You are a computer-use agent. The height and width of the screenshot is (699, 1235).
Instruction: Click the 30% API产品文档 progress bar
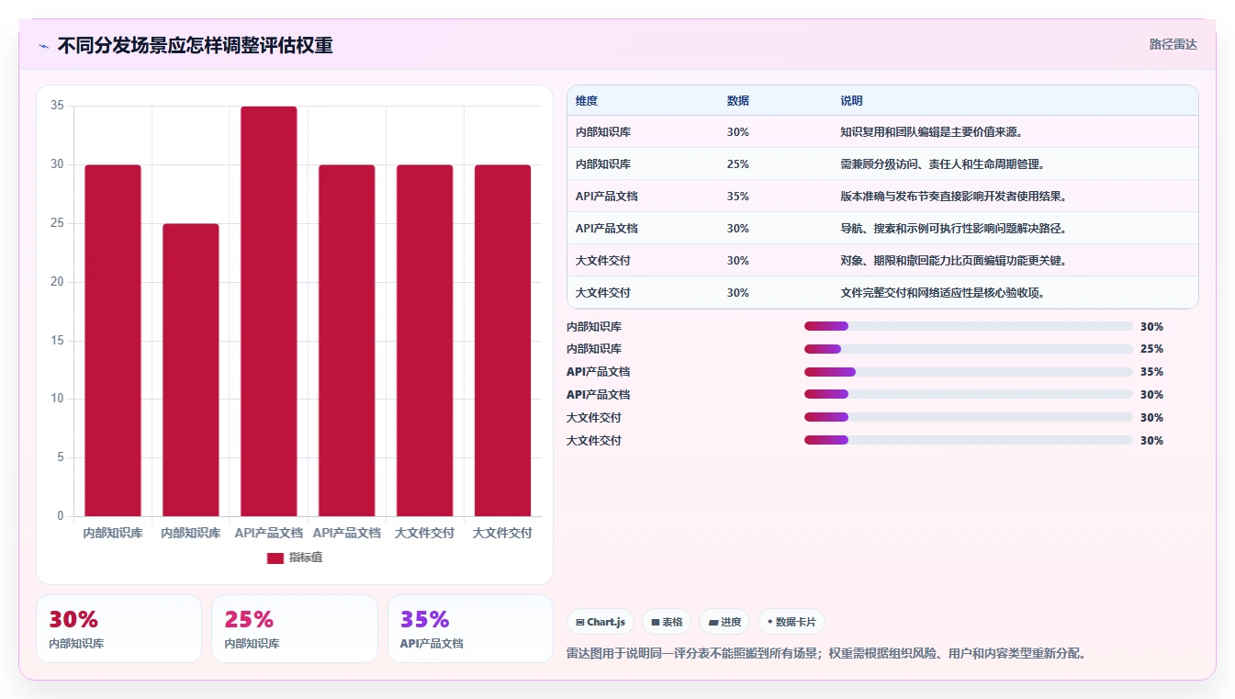969,395
